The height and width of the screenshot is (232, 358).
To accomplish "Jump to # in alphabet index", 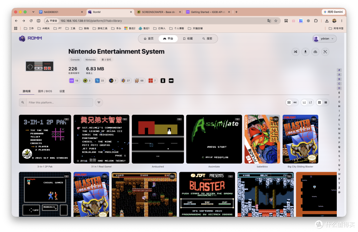I will click(339, 70).
